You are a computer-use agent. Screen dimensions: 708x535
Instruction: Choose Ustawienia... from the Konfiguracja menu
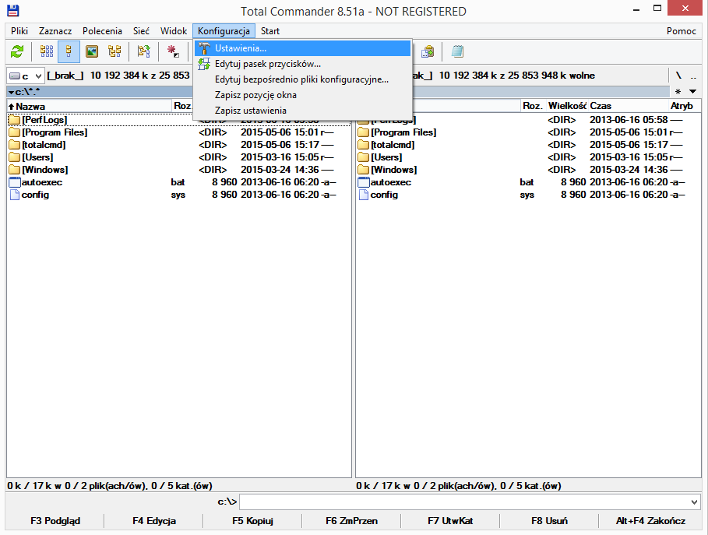pos(302,48)
